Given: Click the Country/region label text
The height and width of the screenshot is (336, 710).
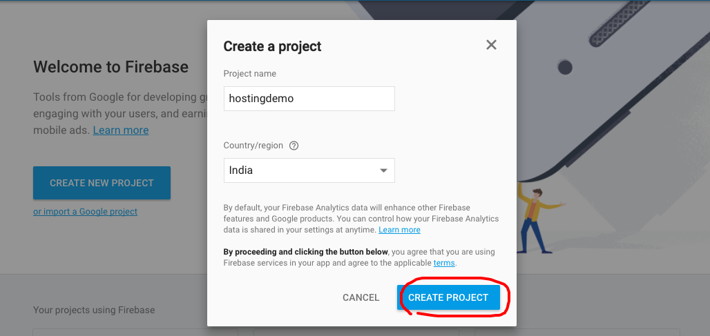Looking at the screenshot, I should click(253, 146).
